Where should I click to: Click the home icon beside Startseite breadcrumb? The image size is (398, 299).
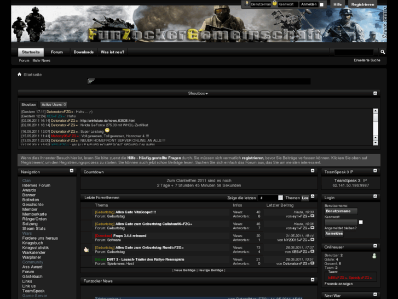pyautogui.click(x=20, y=74)
